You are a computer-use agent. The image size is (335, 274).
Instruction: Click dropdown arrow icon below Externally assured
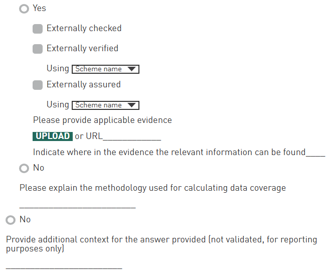point(132,105)
